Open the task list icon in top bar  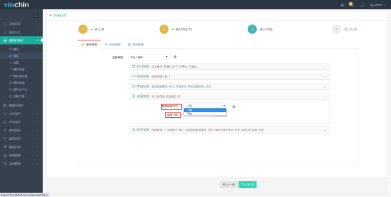[x=343, y=5]
